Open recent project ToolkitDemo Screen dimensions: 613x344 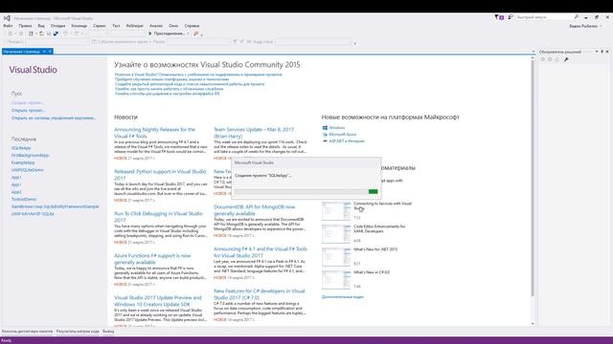[x=24, y=200]
